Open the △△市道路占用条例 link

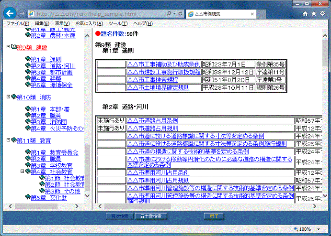152,120
